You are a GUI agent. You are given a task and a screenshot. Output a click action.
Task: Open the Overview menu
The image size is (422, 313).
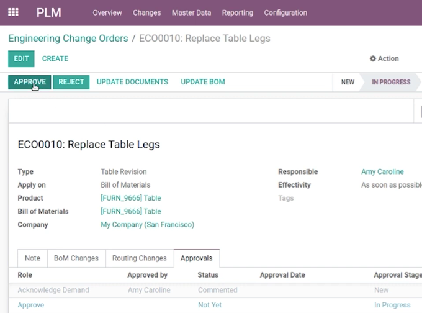coord(107,12)
